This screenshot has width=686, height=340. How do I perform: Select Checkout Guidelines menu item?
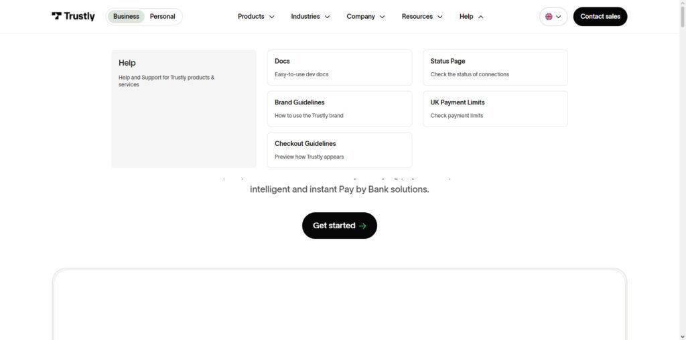(340, 150)
